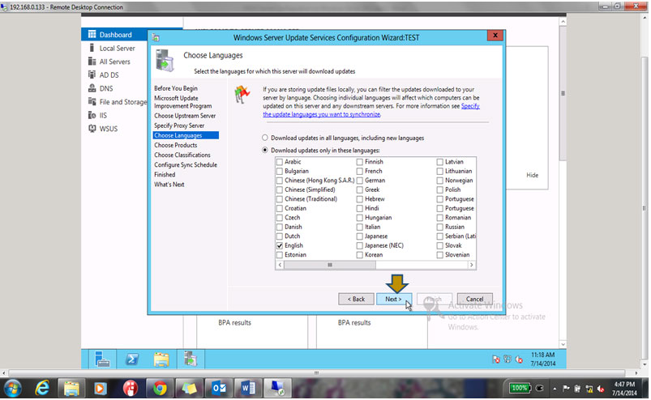Open Windows Explorer from local taskbar
Viewport: 651px width, 400px height.
tap(71, 389)
